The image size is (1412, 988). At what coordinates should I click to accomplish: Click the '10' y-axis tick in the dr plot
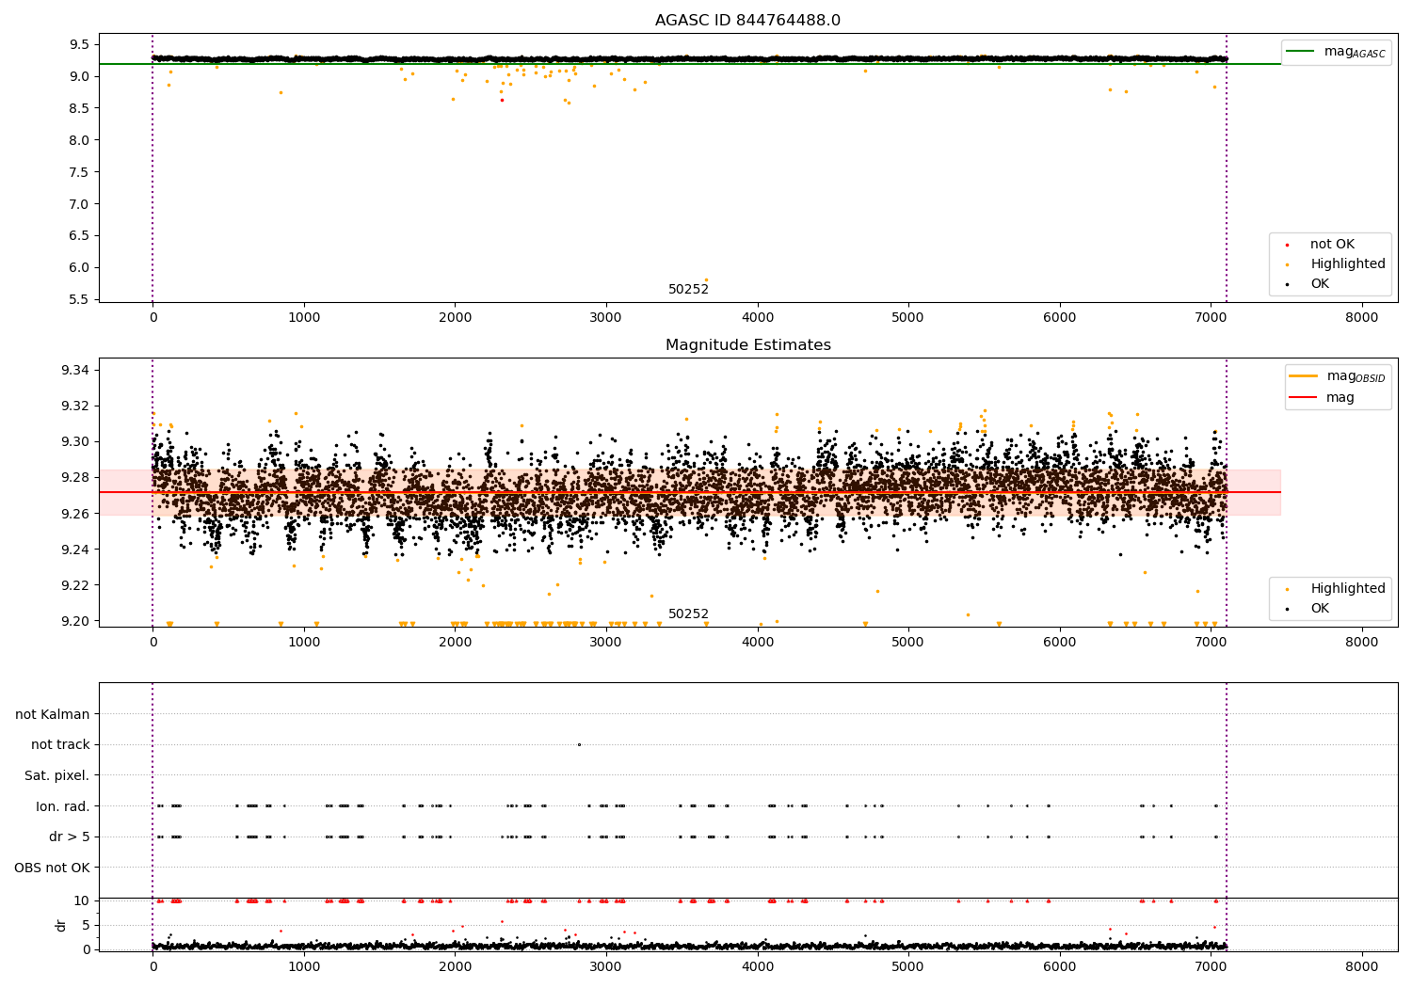click(82, 901)
